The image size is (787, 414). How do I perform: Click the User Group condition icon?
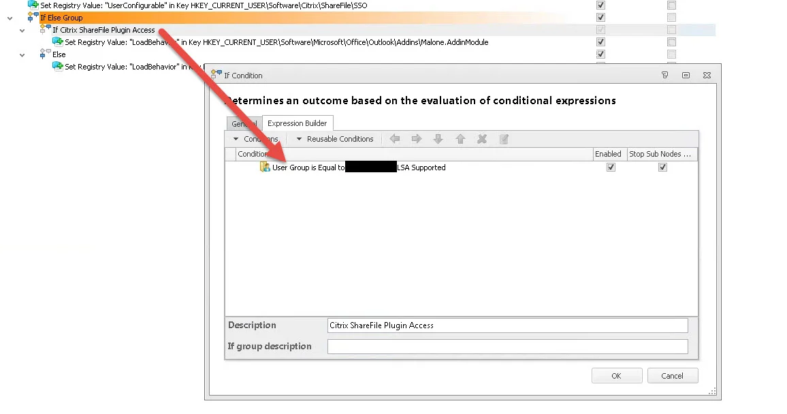(265, 167)
